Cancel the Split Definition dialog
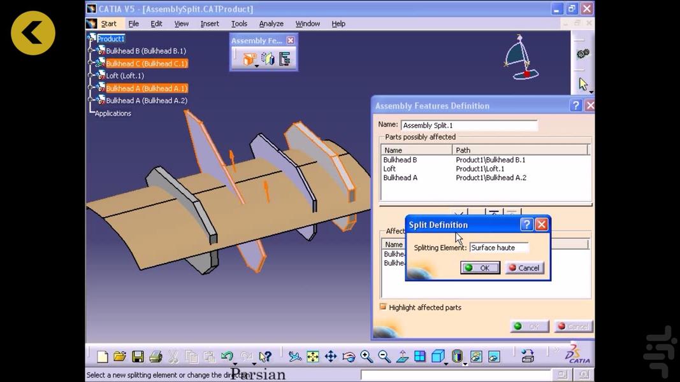The image size is (680, 382). pyautogui.click(x=524, y=267)
